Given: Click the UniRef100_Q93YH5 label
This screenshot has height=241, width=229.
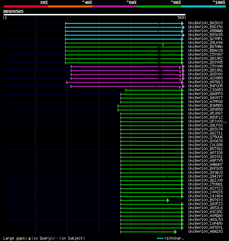Looking at the screenshot, I should point(205,63).
